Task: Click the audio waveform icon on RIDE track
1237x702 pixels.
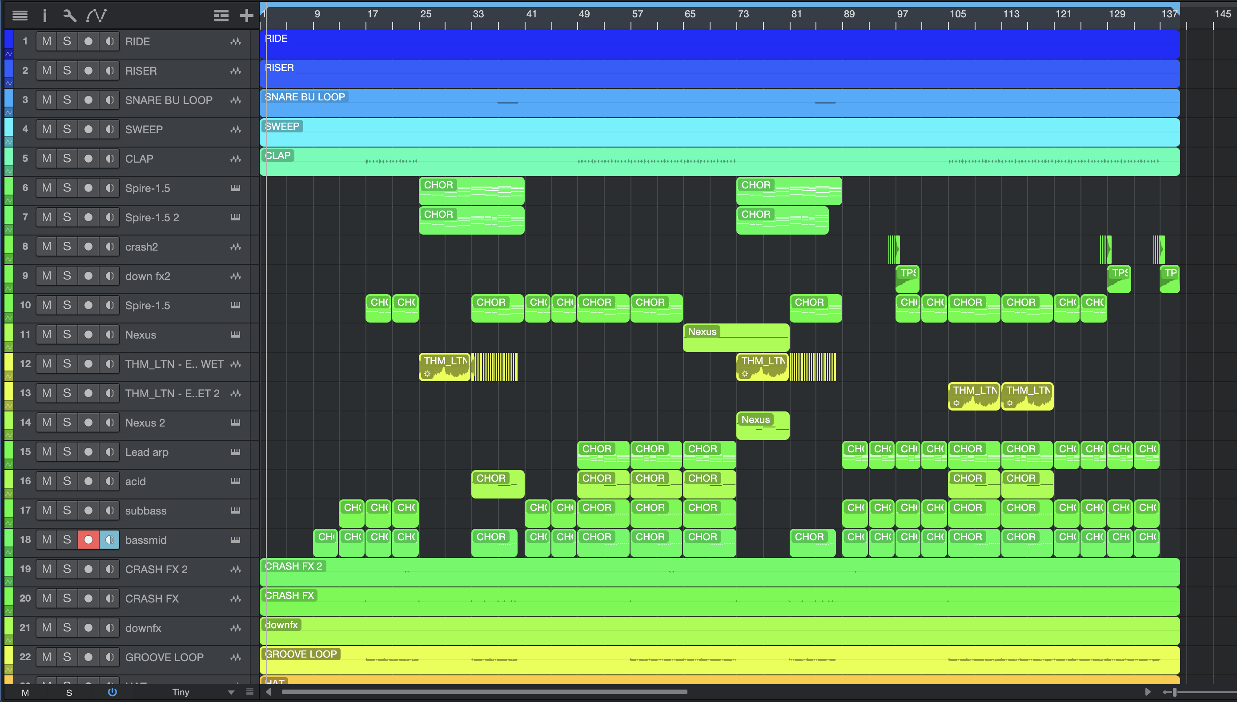Action: tap(235, 41)
